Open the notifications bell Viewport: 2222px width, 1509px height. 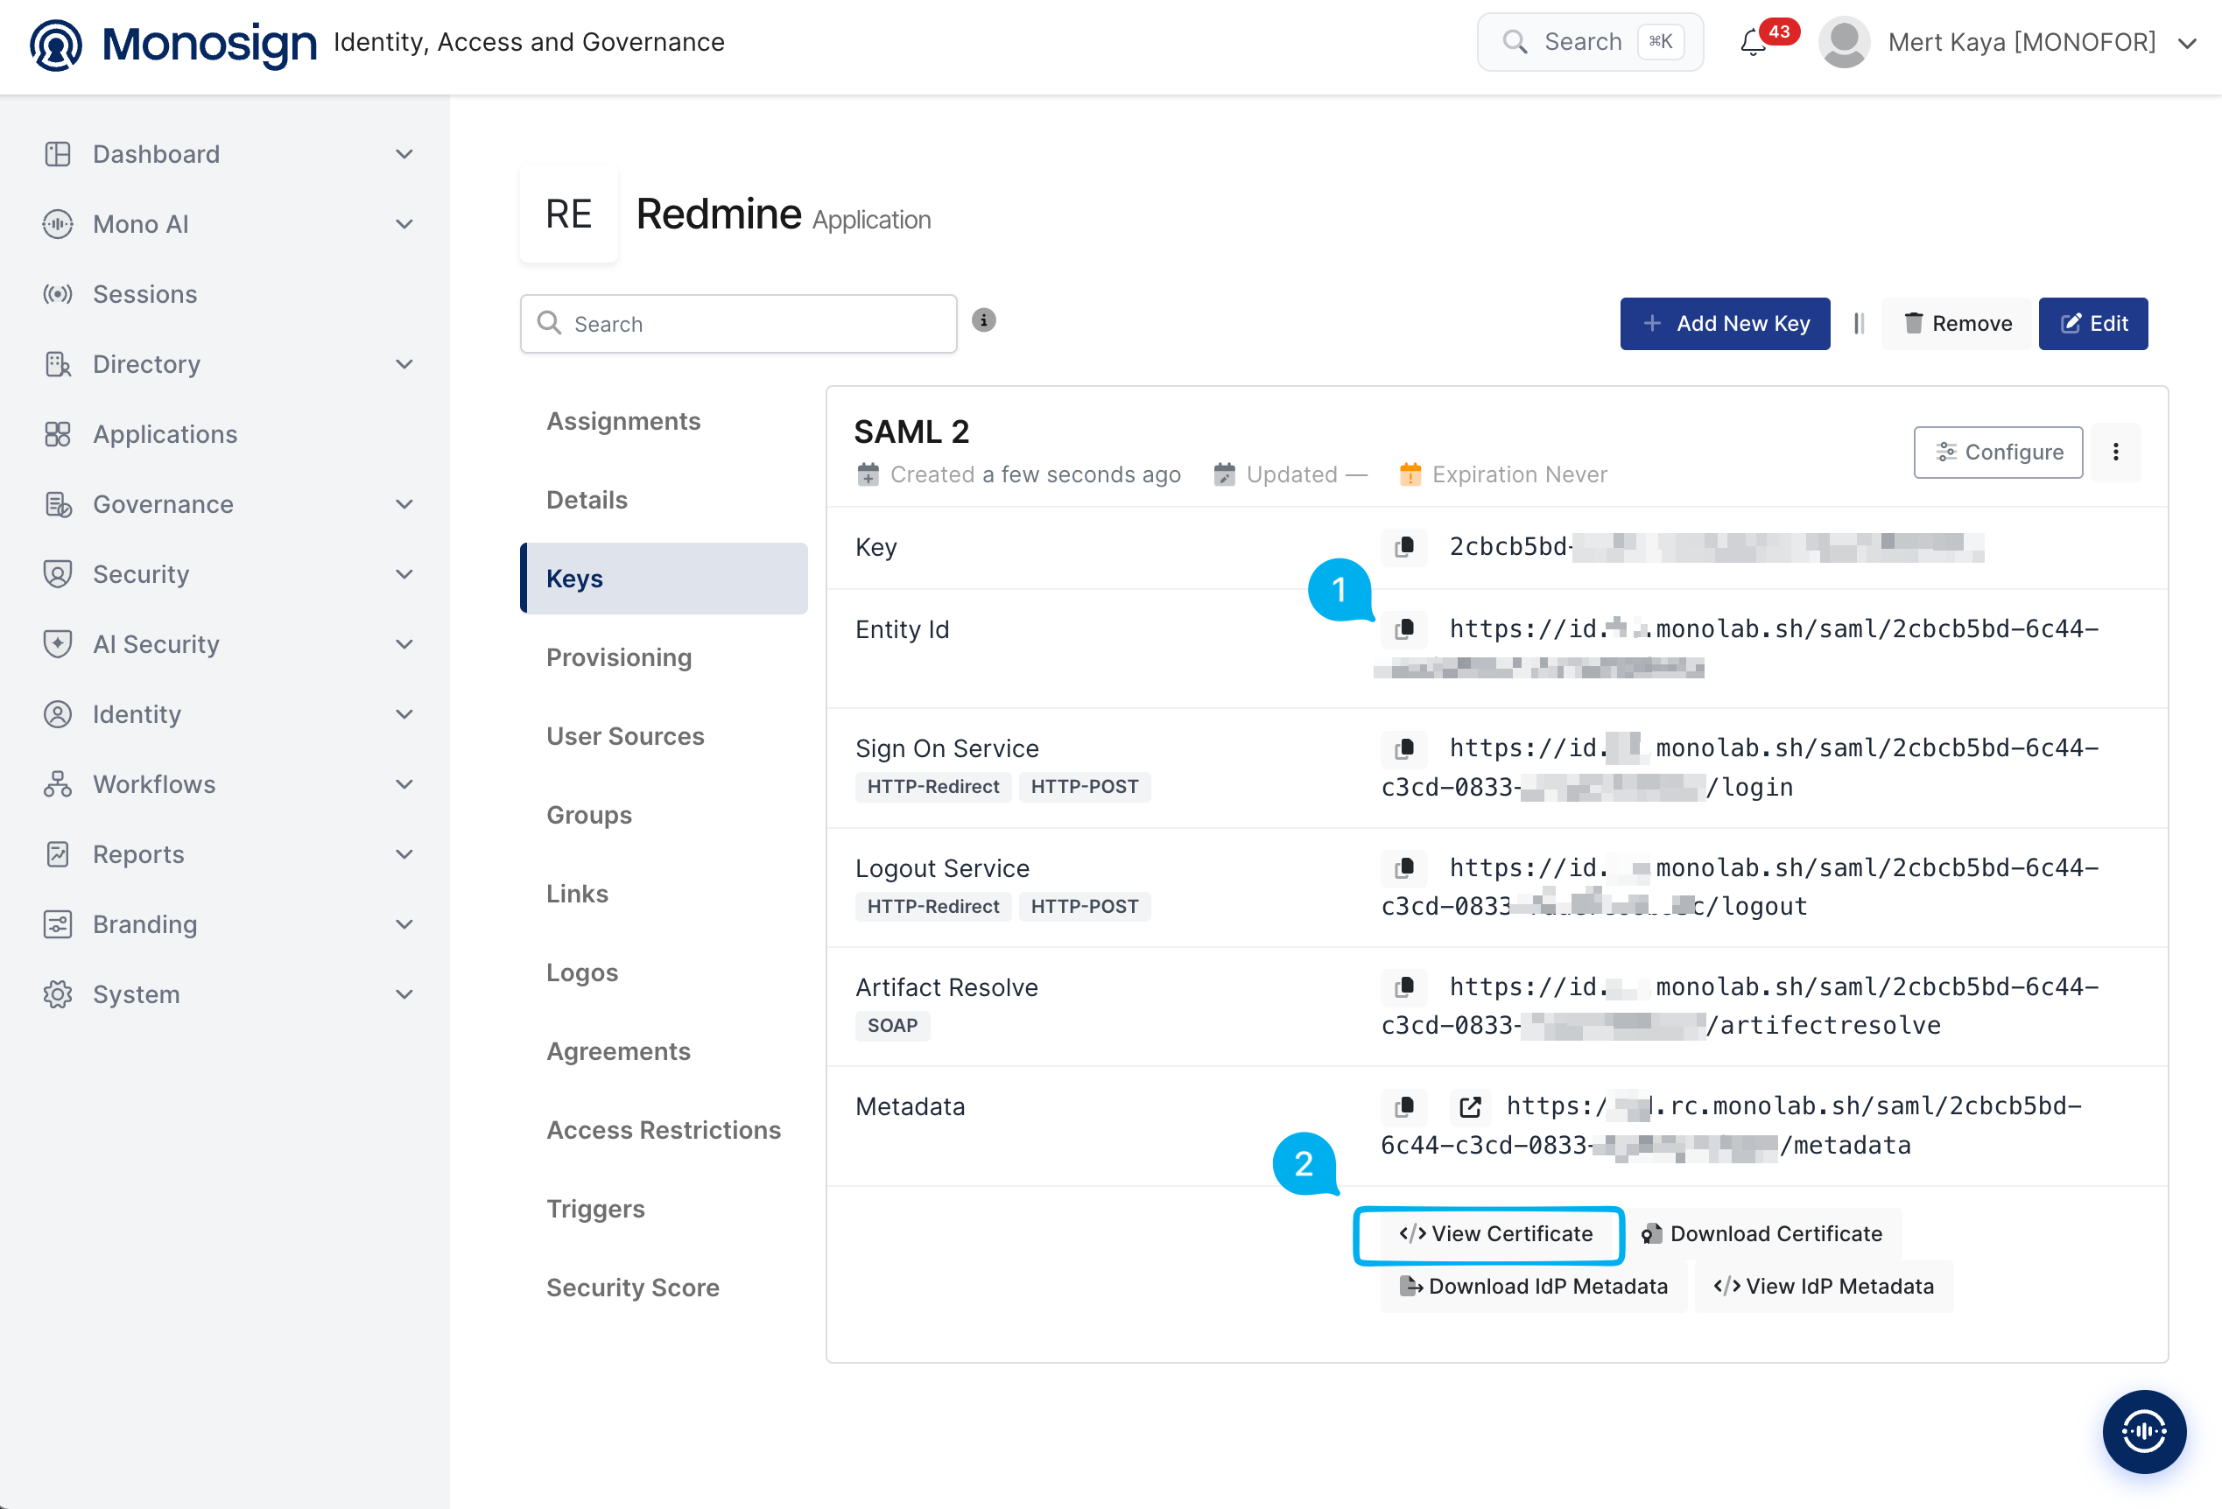pos(1753,43)
